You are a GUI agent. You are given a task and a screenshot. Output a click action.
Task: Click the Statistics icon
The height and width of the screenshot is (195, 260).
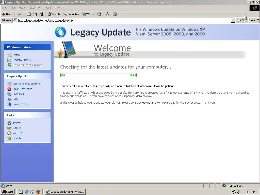coord(9,94)
